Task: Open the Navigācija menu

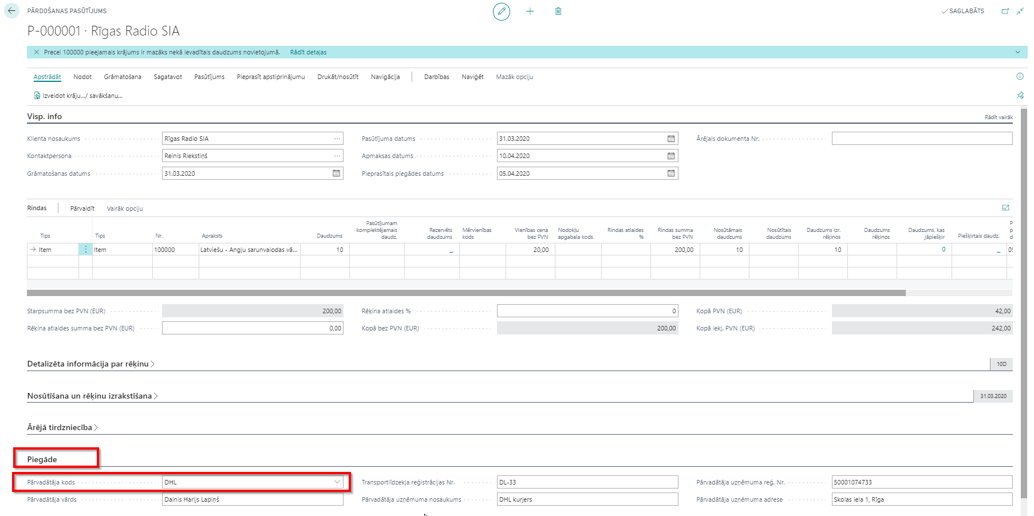Action: coord(385,77)
